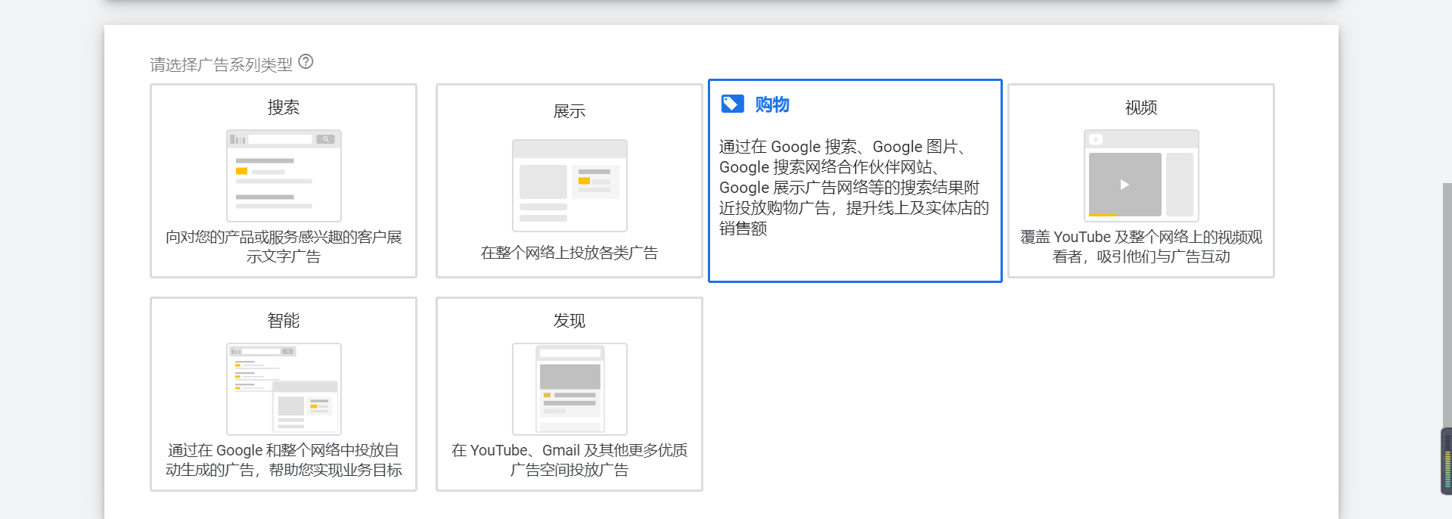The image size is (1452, 519).
Task: Click the discovery ad illustration thumbnail
Action: point(569,389)
